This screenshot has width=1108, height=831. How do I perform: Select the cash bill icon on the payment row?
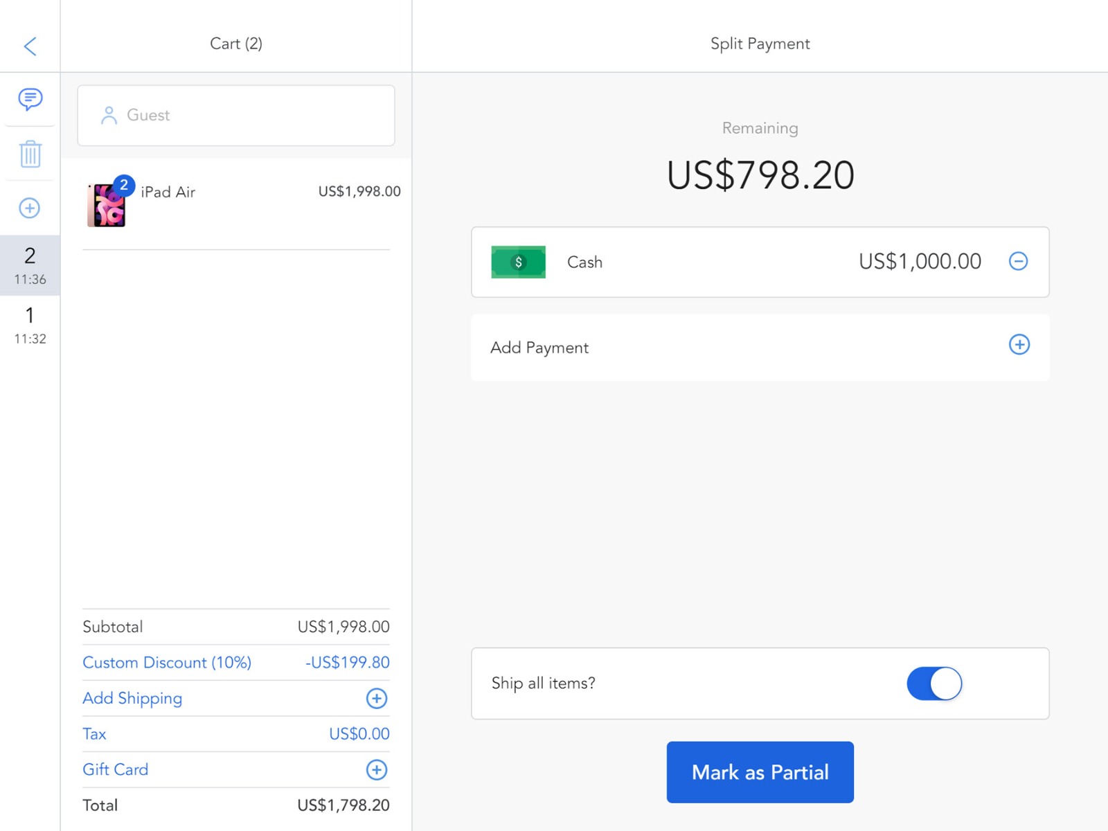tap(517, 262)
